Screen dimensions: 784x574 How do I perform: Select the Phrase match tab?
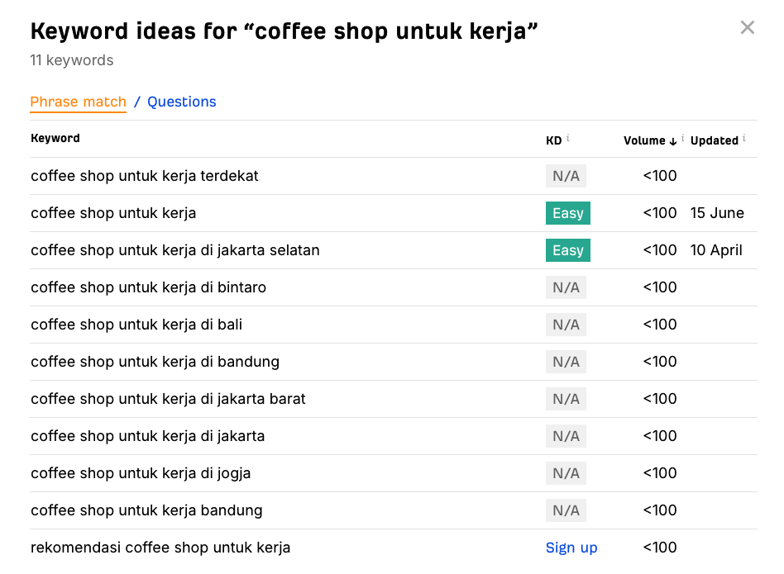(x=78, y=102)
